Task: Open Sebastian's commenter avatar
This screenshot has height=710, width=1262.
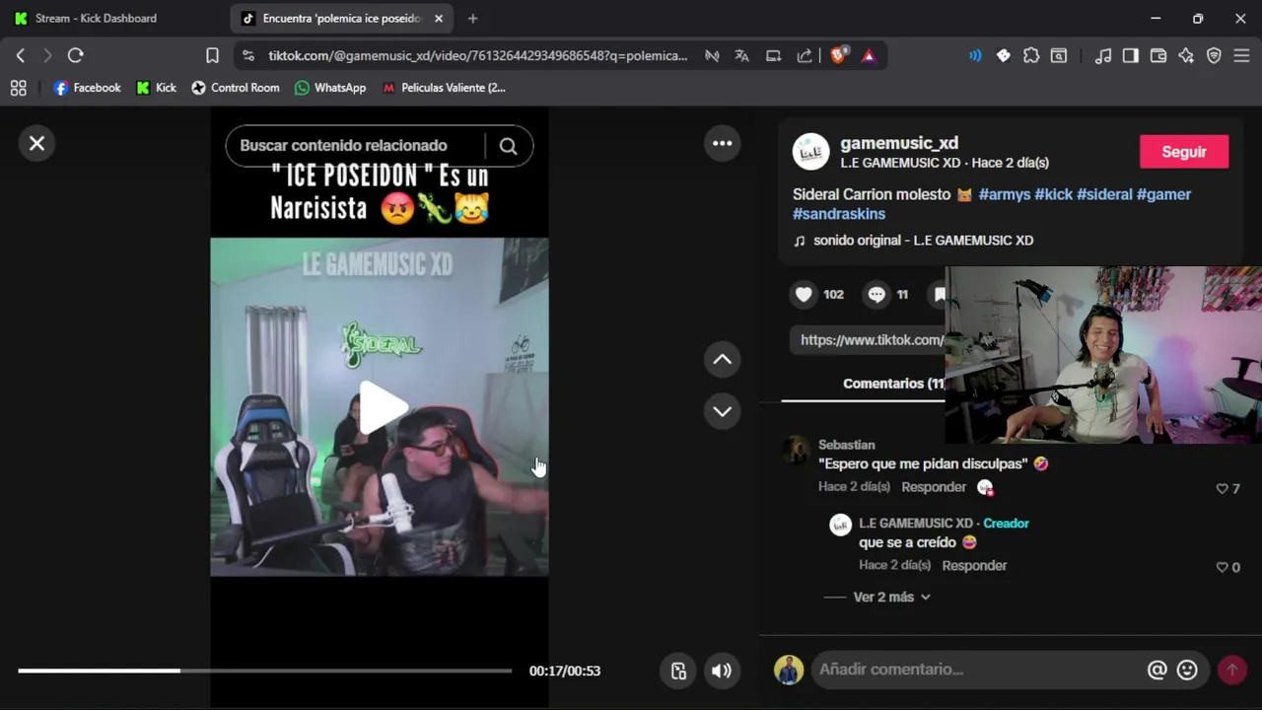Action: [795, 451]
